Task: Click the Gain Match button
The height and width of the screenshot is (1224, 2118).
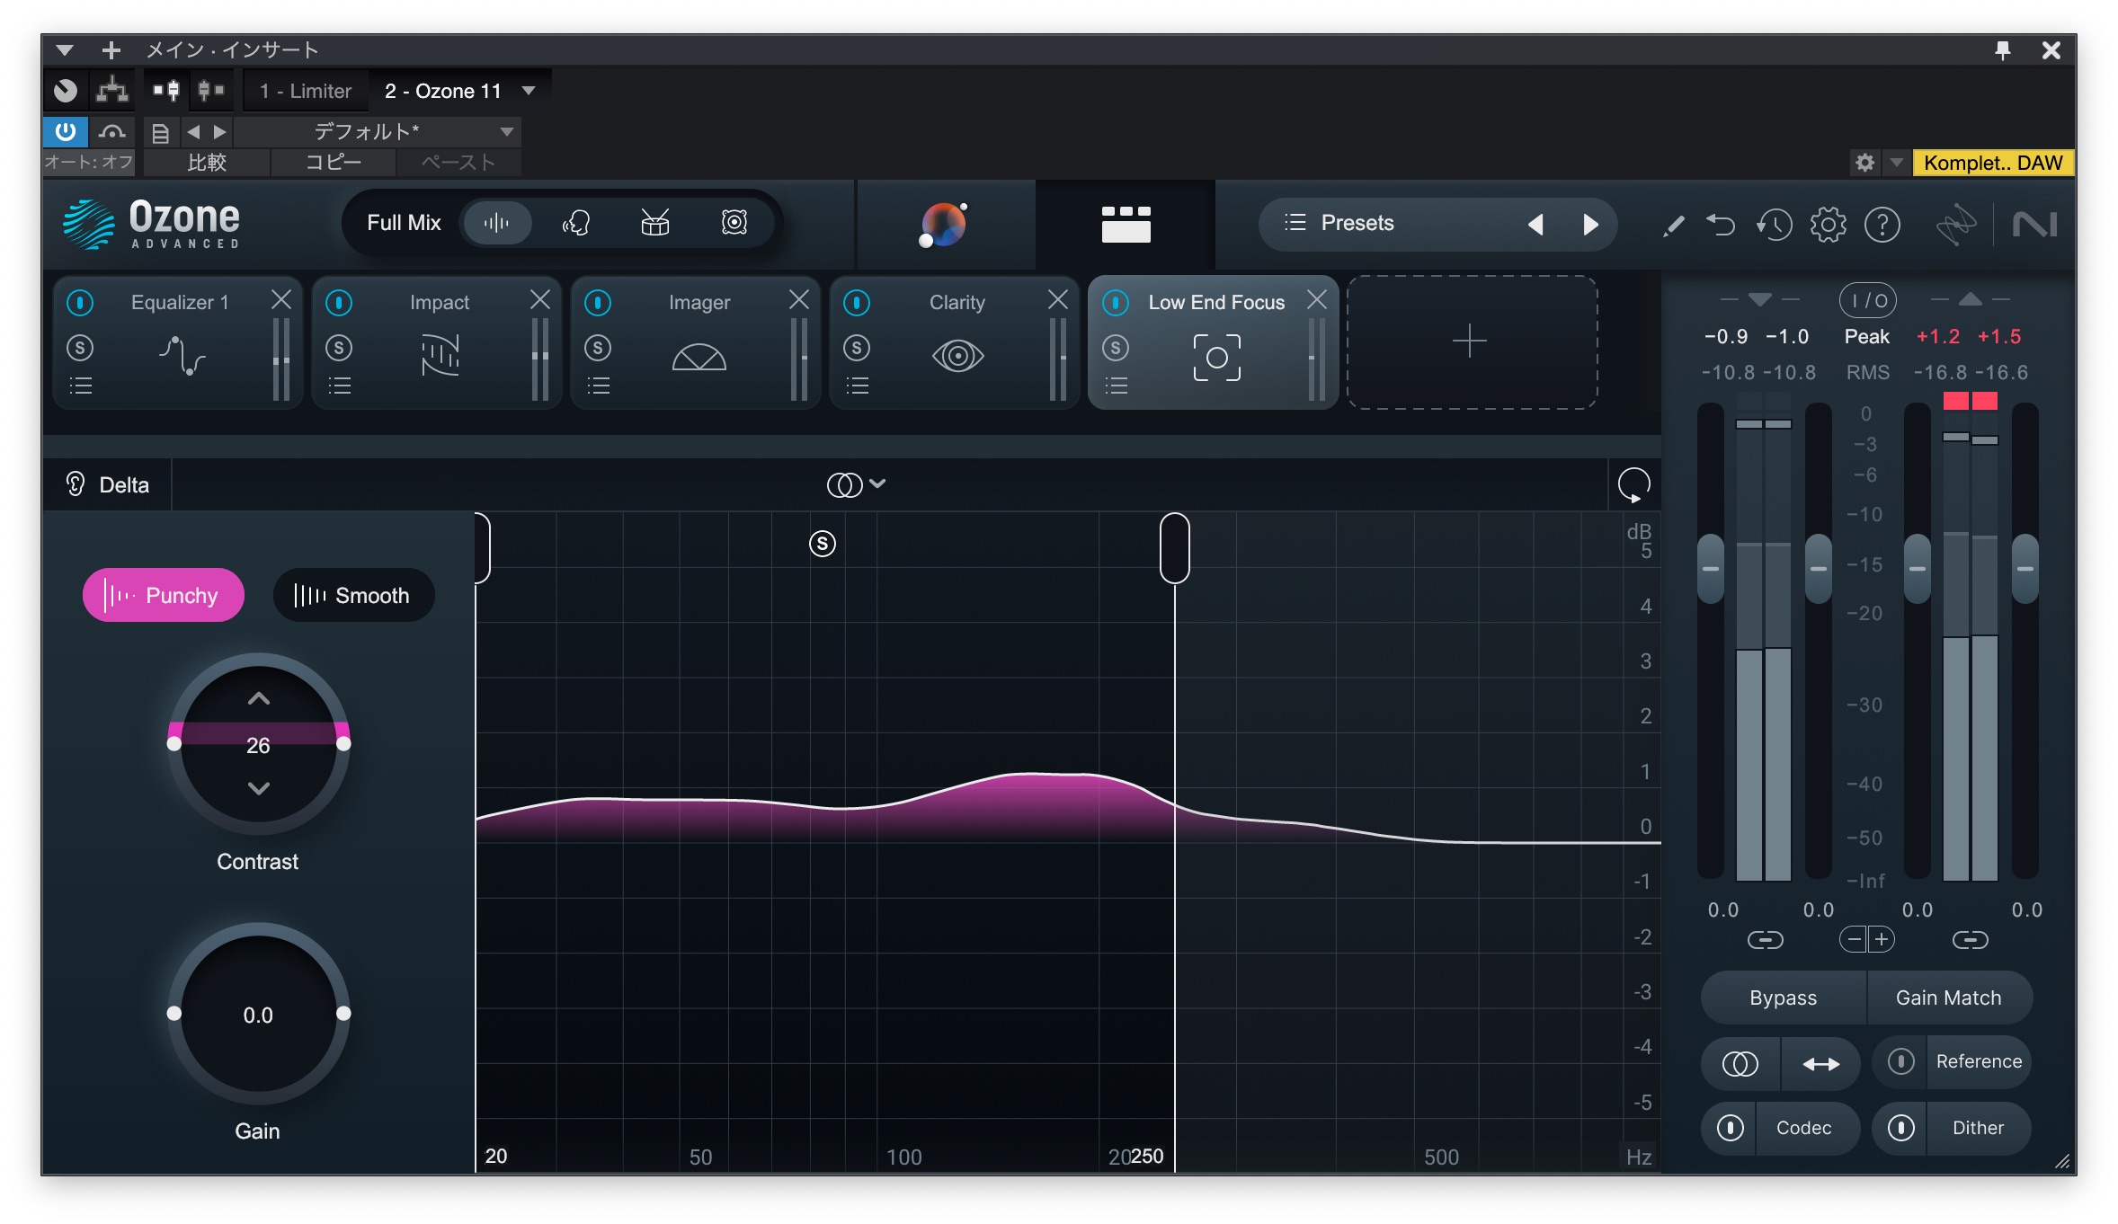Action: 1948,998
